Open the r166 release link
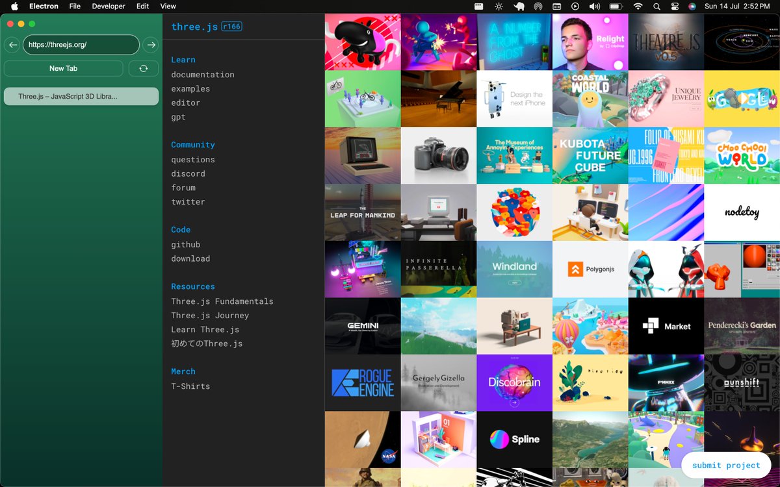Screen dimensions: 780x487 coord(232,27)
